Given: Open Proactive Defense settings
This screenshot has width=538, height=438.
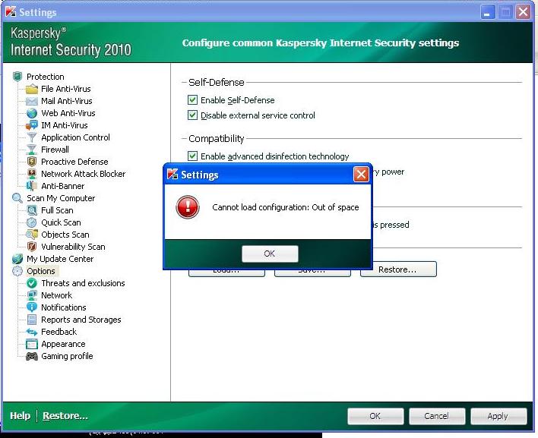Looking at the screenshot, I should (74, 162).
